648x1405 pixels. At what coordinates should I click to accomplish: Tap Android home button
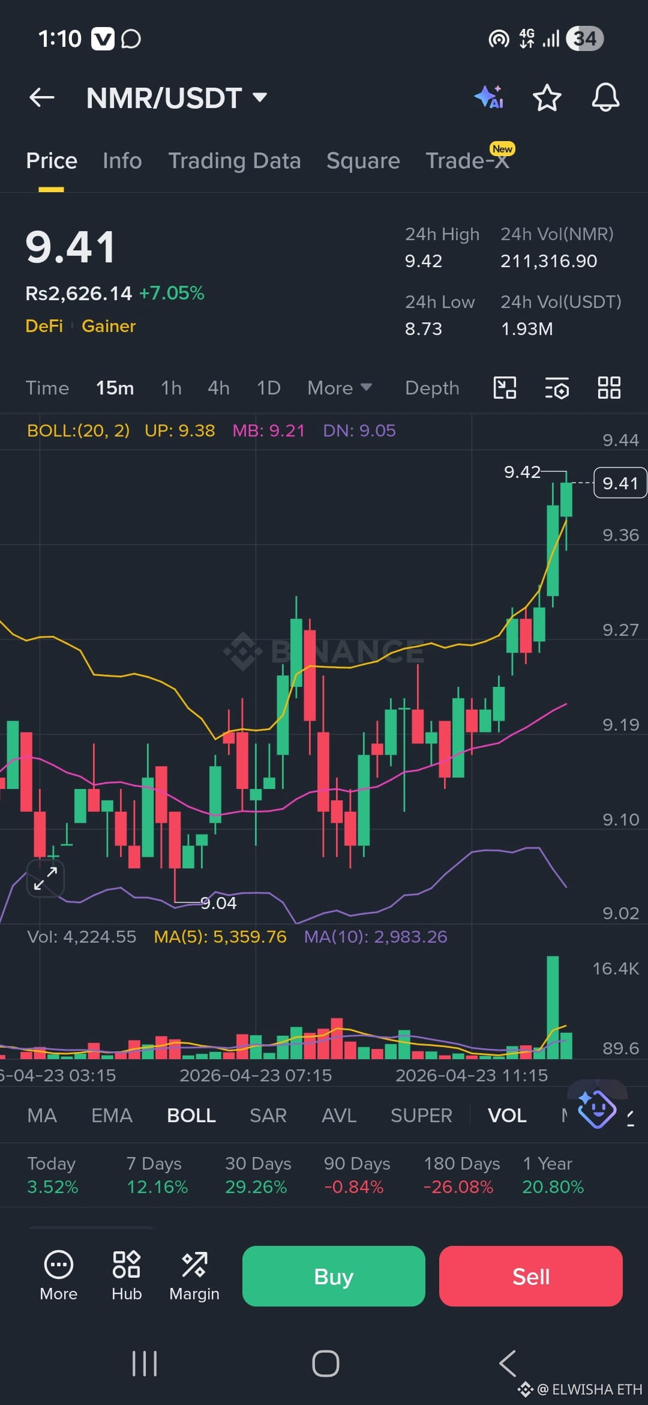[325, 1364]
